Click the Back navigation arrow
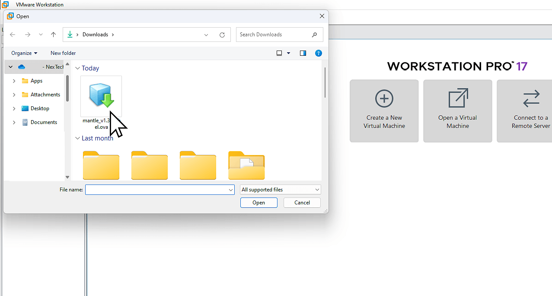The width and height of the screenshot is (552, 296). (x=12, y=35)
